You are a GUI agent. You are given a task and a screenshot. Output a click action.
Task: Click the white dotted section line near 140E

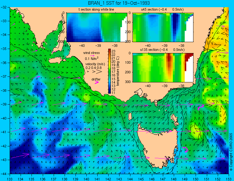[x=84, y=107]
